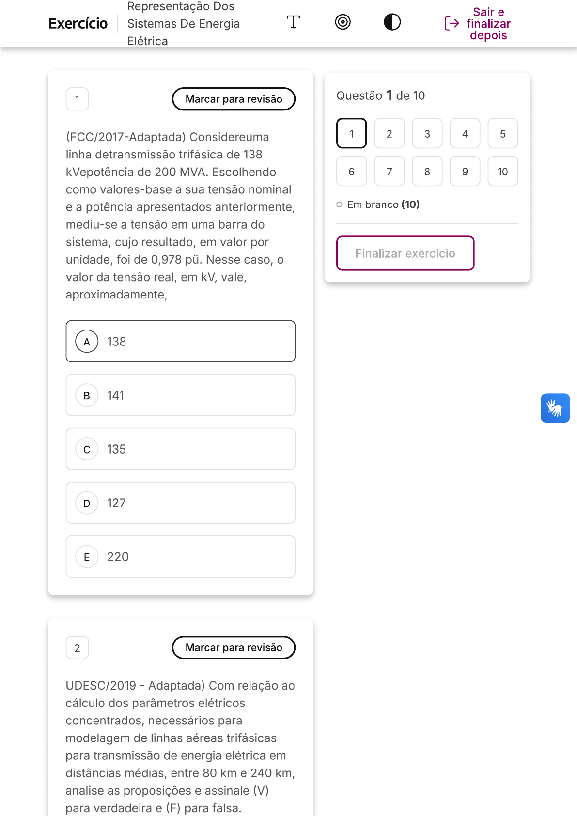Click the exit arrow icon
Screen dimensions: 577x816
[x=452, y=23]
